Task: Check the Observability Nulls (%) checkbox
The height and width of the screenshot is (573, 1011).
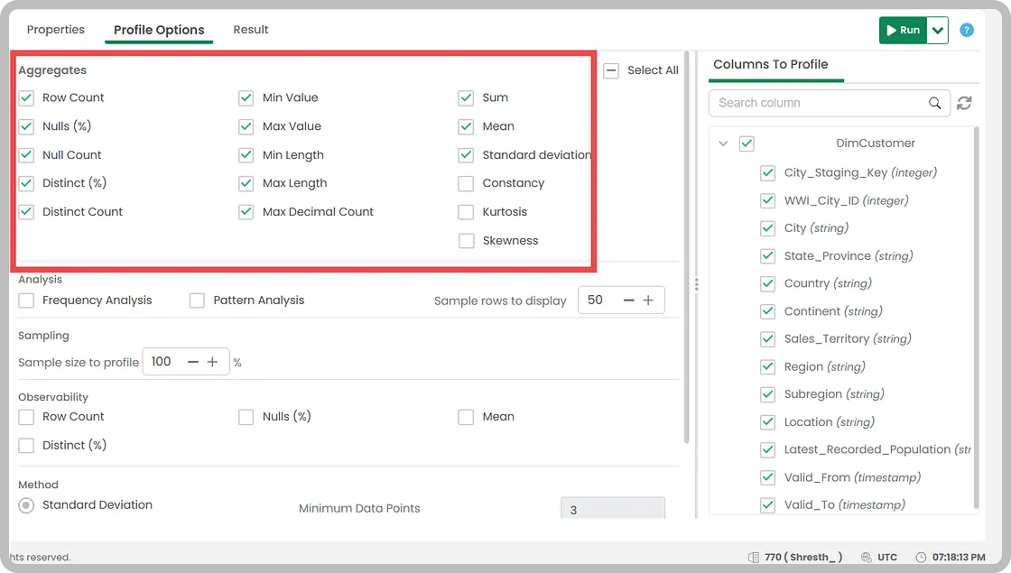Action: (246, 417)
